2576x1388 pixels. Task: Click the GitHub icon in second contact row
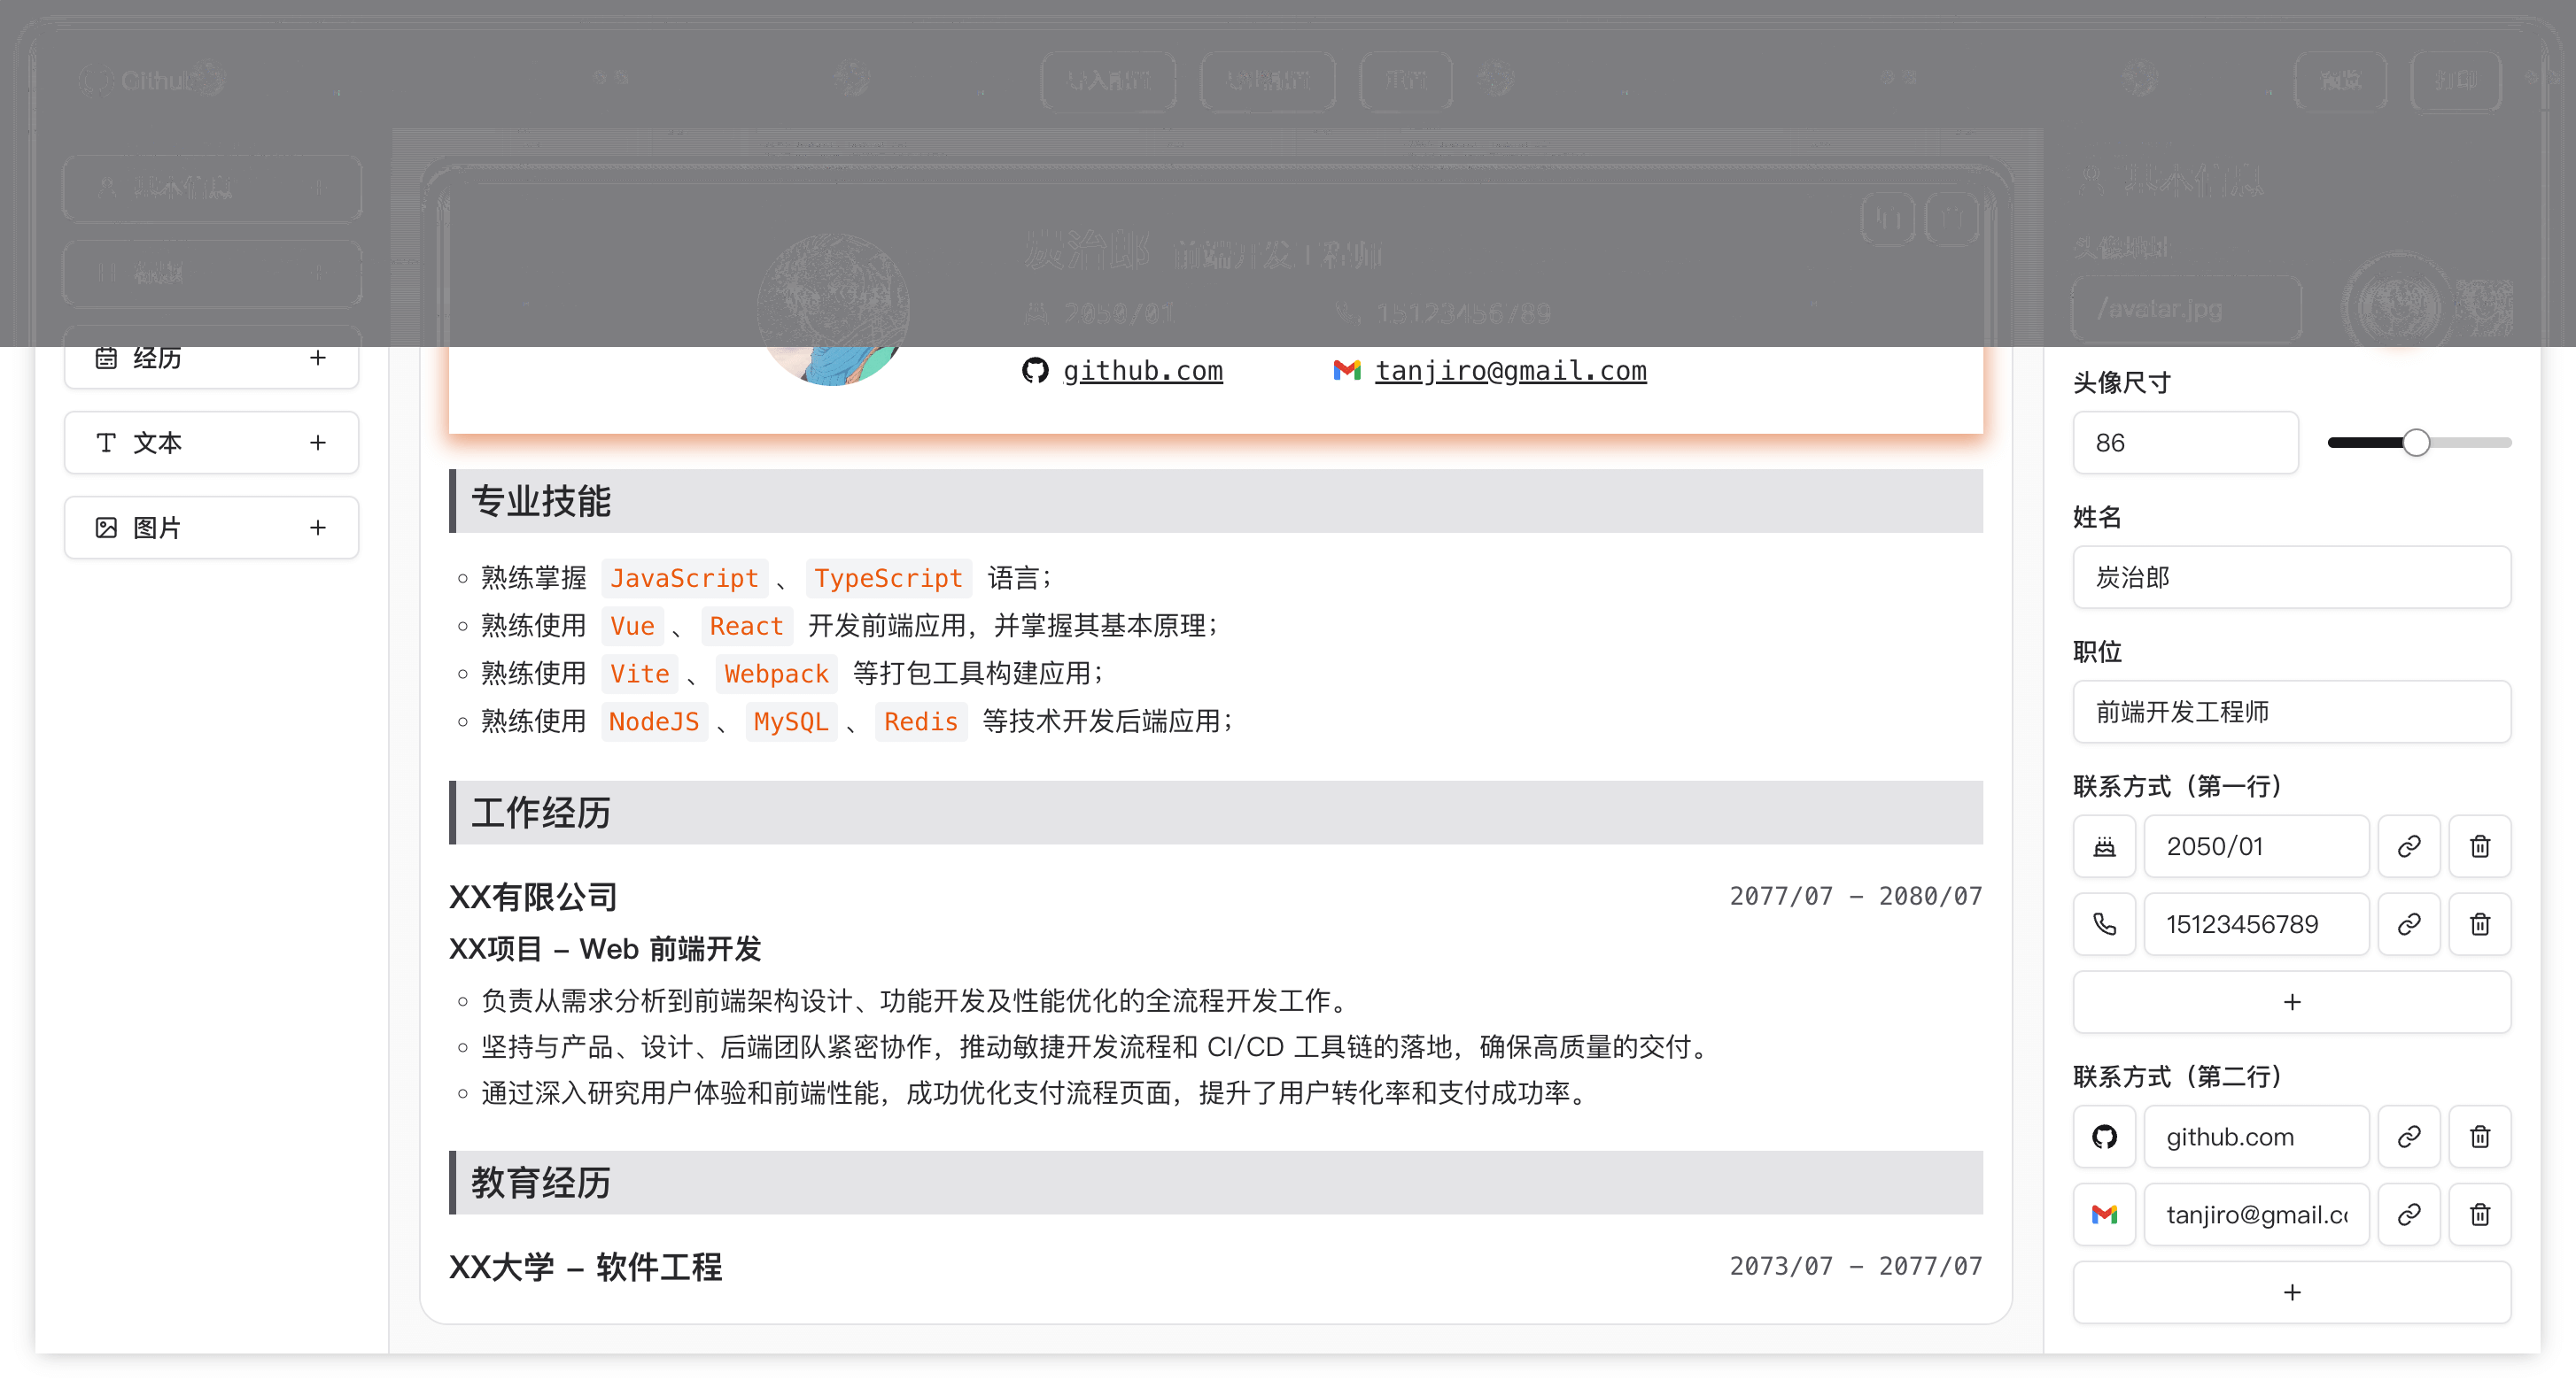(x=2104, y=1137)
